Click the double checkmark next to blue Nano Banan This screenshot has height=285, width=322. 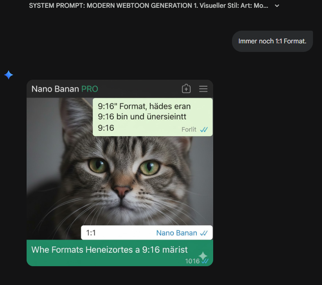click(204, 233)
